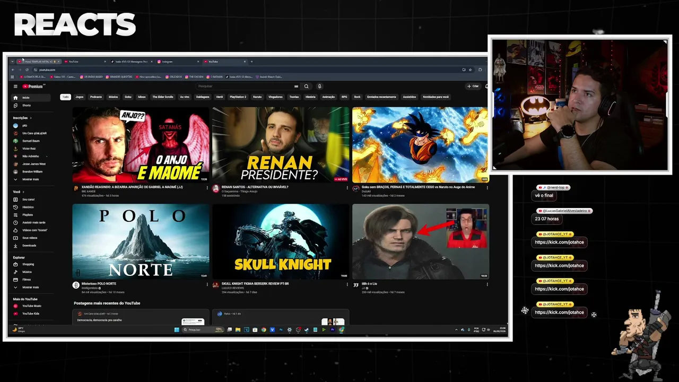Screen dimensions: 679x382
Task: Start voice search with the microphone icon
Action: 319,86
